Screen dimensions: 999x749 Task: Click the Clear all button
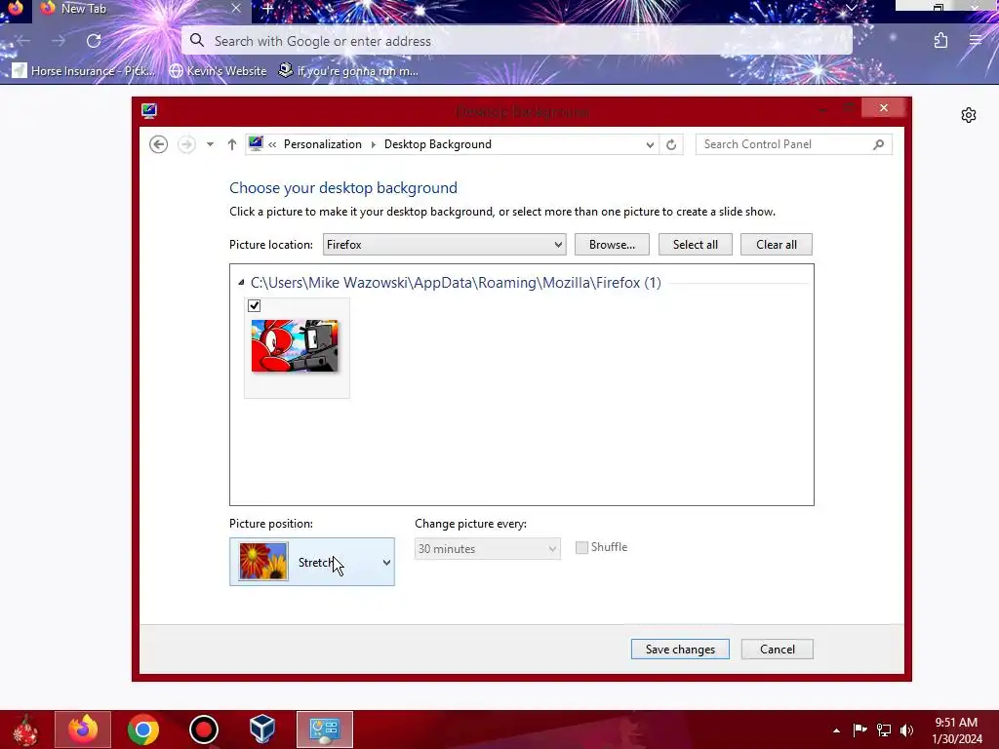776,245
